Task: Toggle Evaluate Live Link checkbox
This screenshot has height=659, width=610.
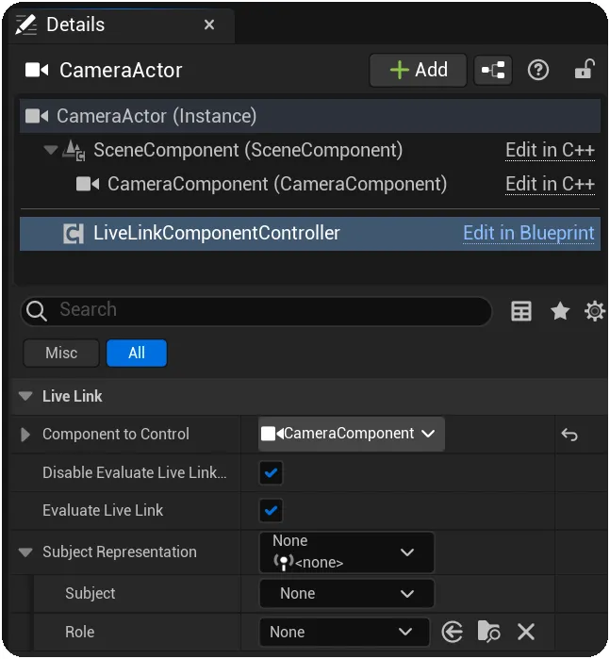Action: point(271,511)
